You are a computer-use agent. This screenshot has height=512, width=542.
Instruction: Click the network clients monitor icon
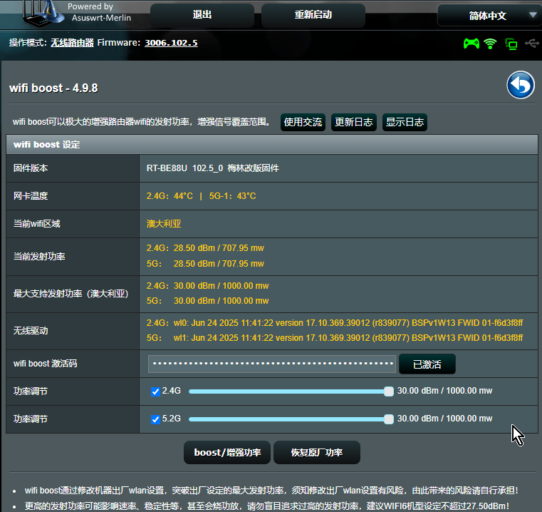511,43
